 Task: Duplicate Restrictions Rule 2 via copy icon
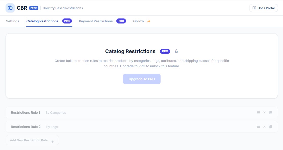270,127
